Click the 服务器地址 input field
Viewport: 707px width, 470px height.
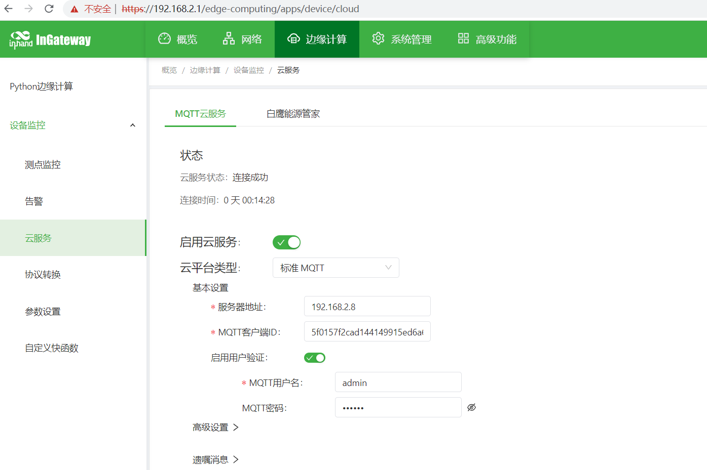(x=367, y=307)
